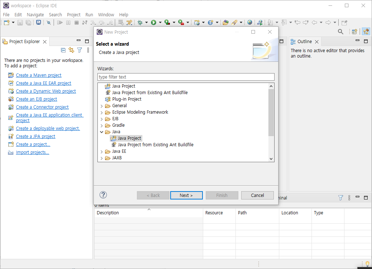Open the Web Browser globe icon
372x269 pixels.
point(250,22)
